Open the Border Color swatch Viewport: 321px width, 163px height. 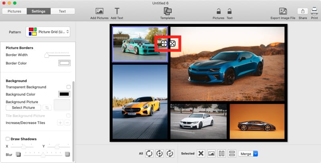(x=65, y=63)
